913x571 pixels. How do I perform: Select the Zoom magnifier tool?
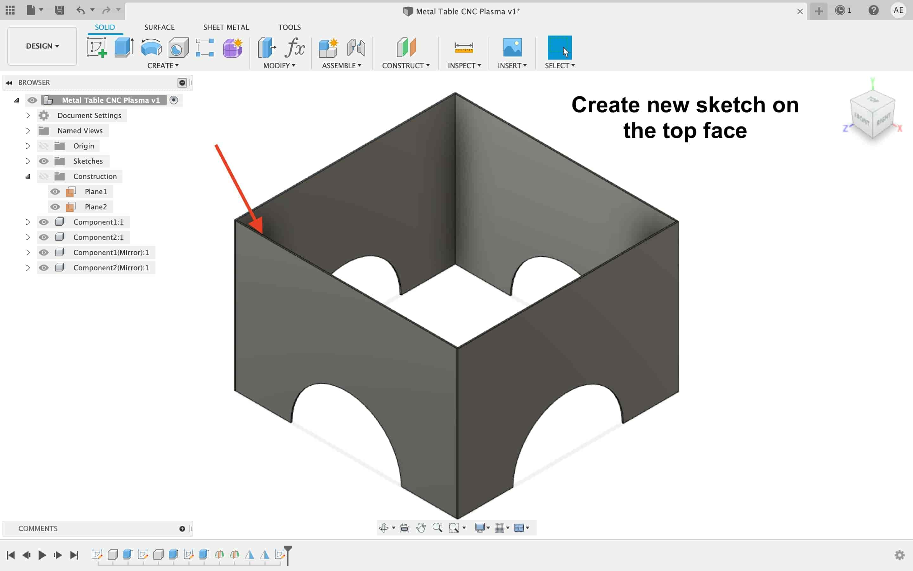tap(437, 528)
